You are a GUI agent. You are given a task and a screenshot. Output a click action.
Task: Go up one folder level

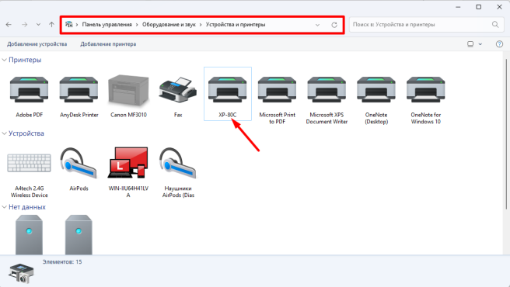51,24
